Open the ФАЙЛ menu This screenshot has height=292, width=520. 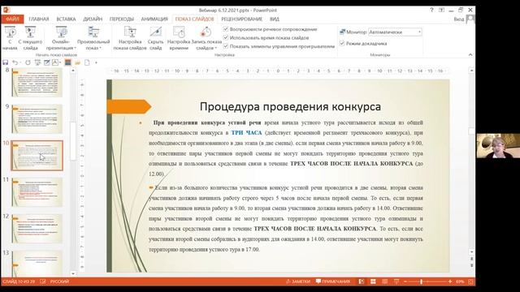tap(12, 19)
